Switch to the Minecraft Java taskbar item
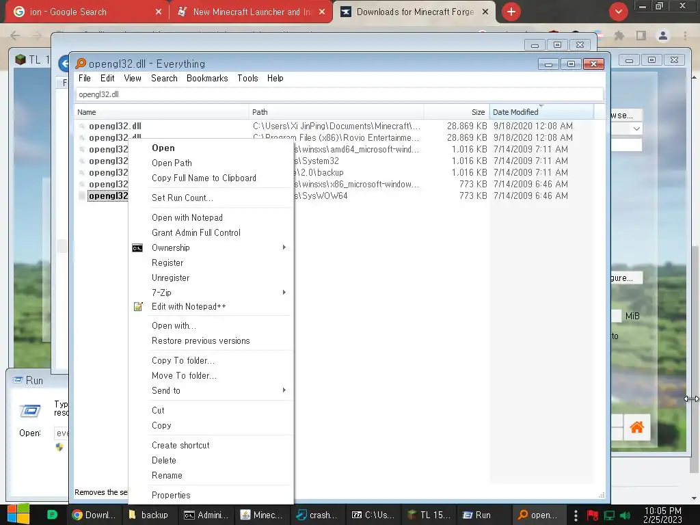Image resolution: width=700 pixels, height=525 pixels. [262, 515]
